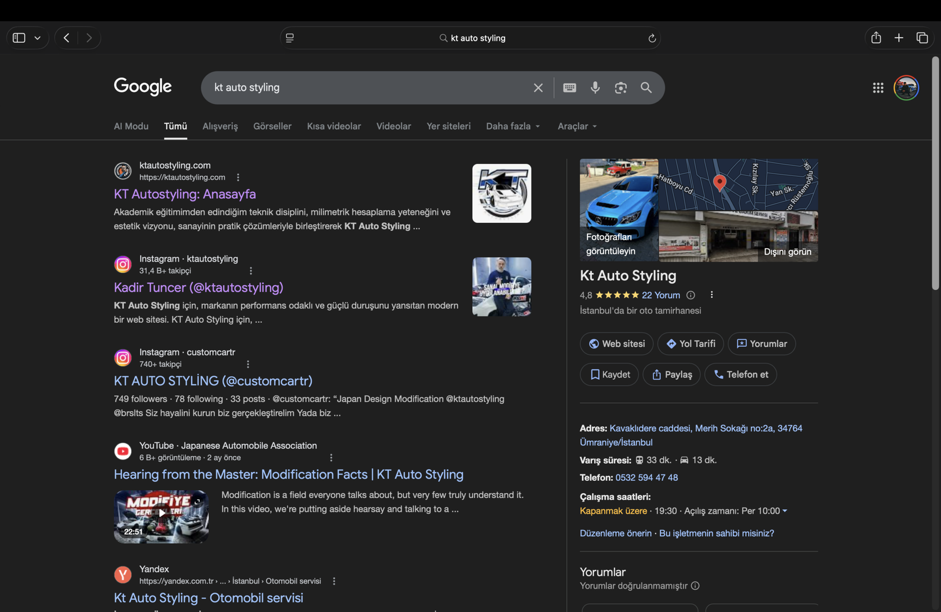The image size is (941, 612).
Task: Open the Kavaklıdere caddesi address link
Action: point(691,435)
